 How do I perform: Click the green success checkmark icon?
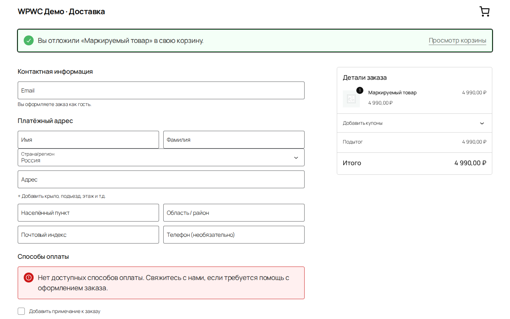click(x=29, y=40)
